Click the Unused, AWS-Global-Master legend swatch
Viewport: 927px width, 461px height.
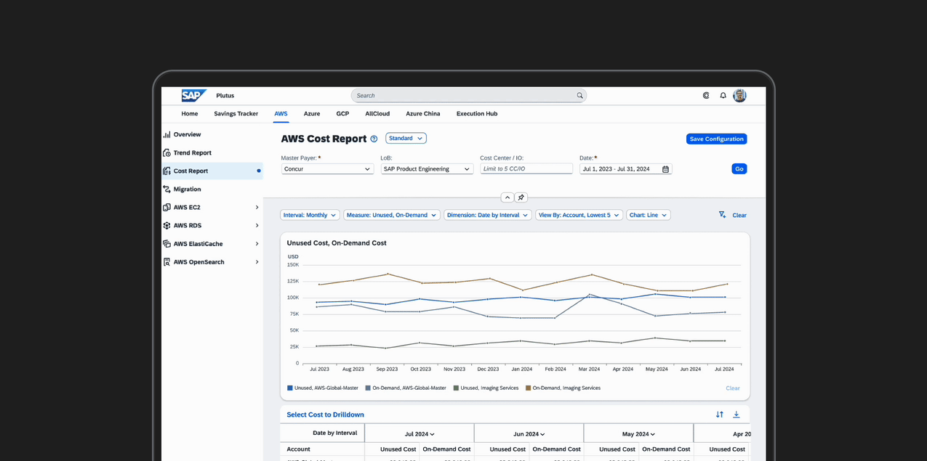[290, 388]
